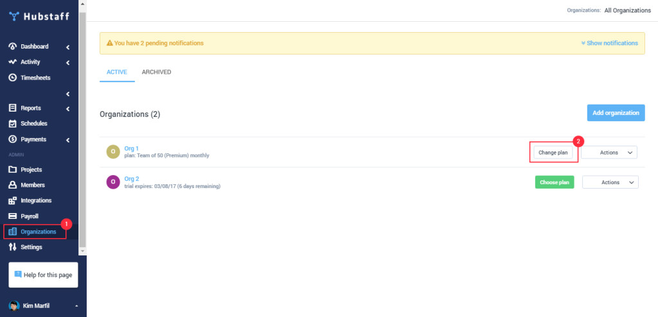658x317 pixels.
Task: Click the Schedules calendar icon
Action: click(x=13, y=124)
